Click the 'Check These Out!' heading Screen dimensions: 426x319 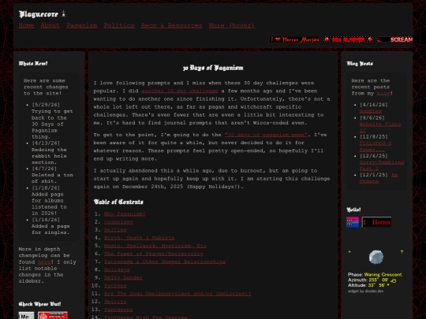pos(39,304)
